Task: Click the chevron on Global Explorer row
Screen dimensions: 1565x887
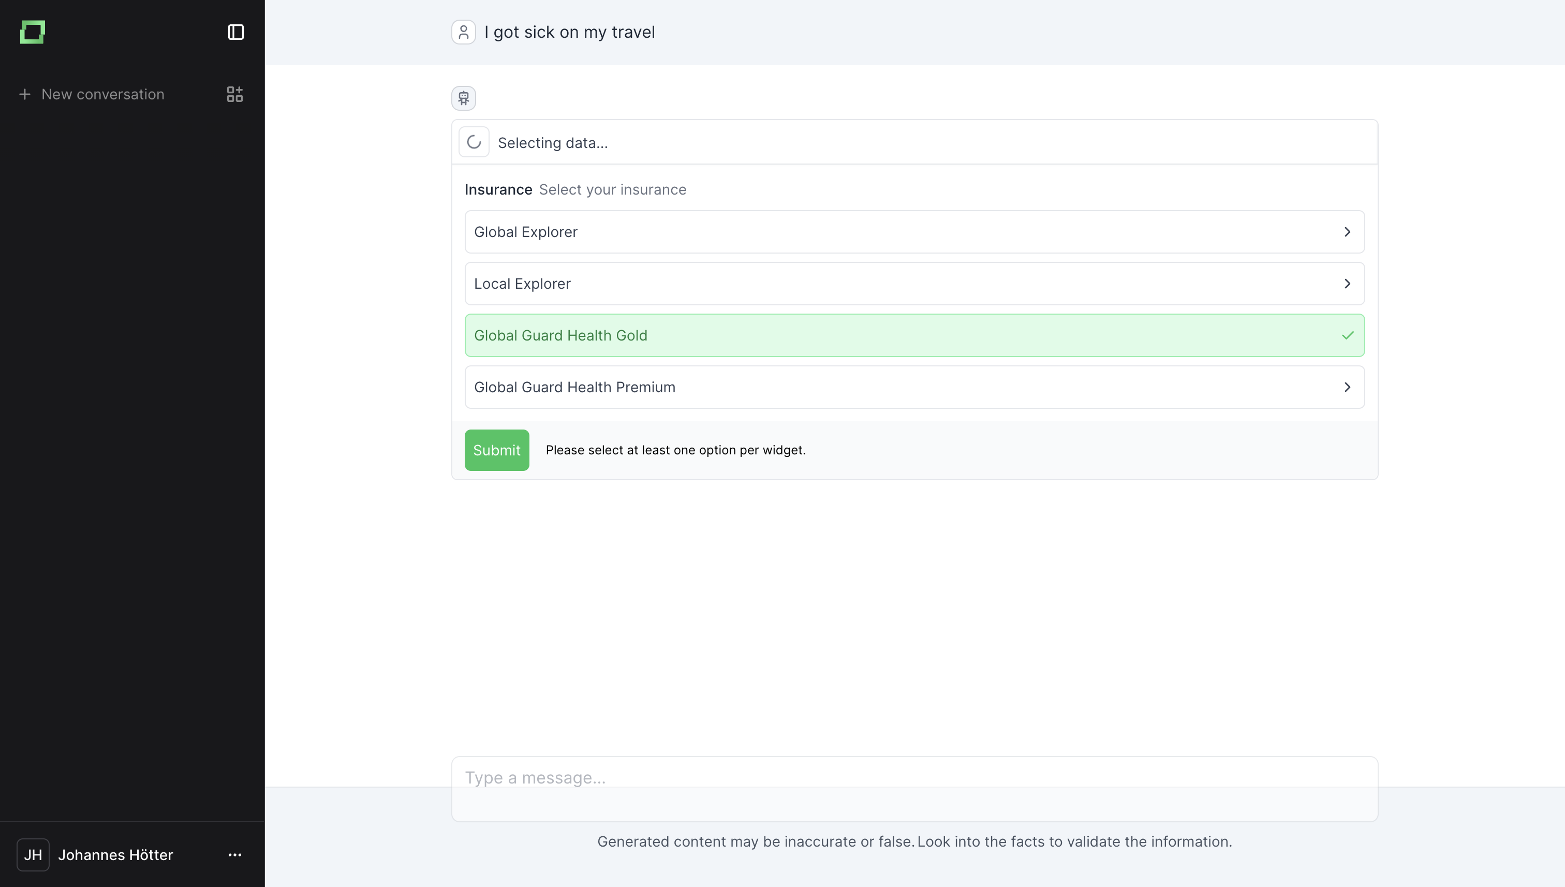Action: click(1348, 231)
